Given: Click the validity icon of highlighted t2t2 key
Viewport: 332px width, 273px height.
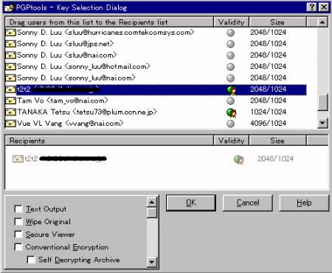Looking at the screenshot, I should tap(231, 90).
